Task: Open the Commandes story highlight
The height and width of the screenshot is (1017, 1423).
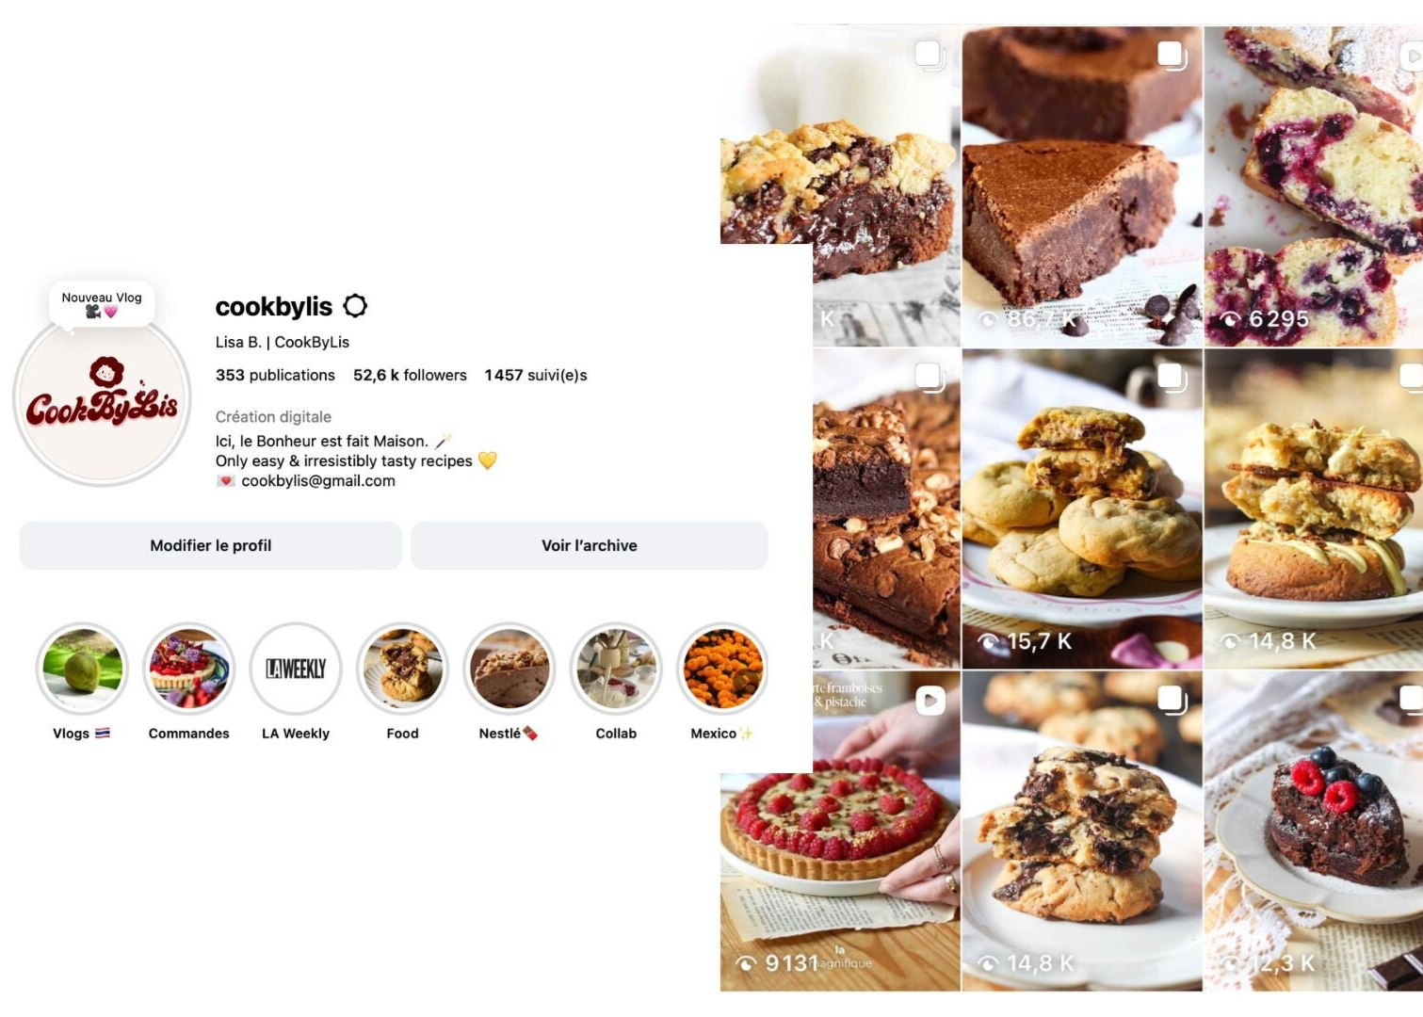Action: click(x=188, y=669)
